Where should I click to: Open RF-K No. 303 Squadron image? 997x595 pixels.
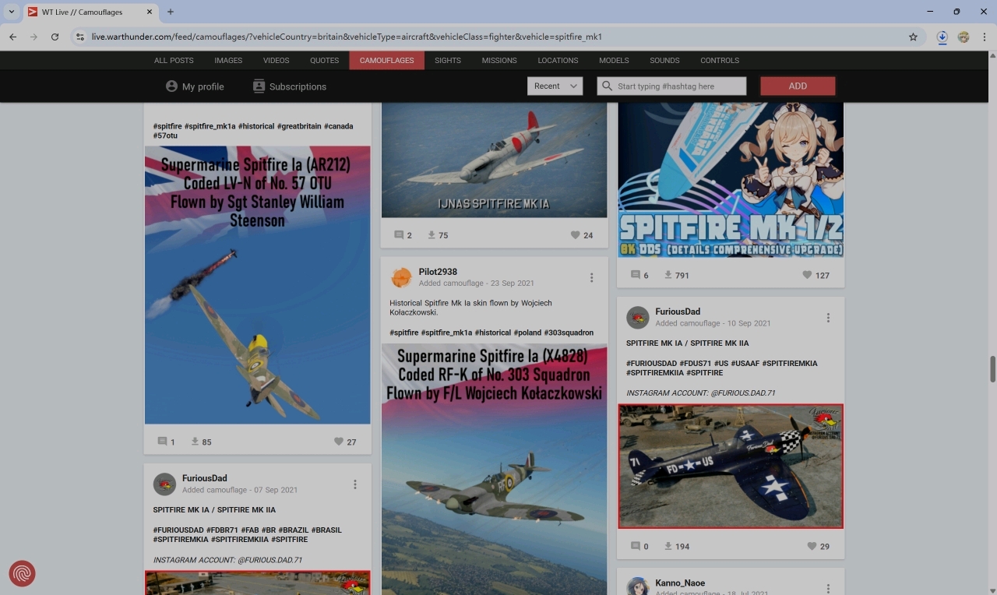[494, 470]
